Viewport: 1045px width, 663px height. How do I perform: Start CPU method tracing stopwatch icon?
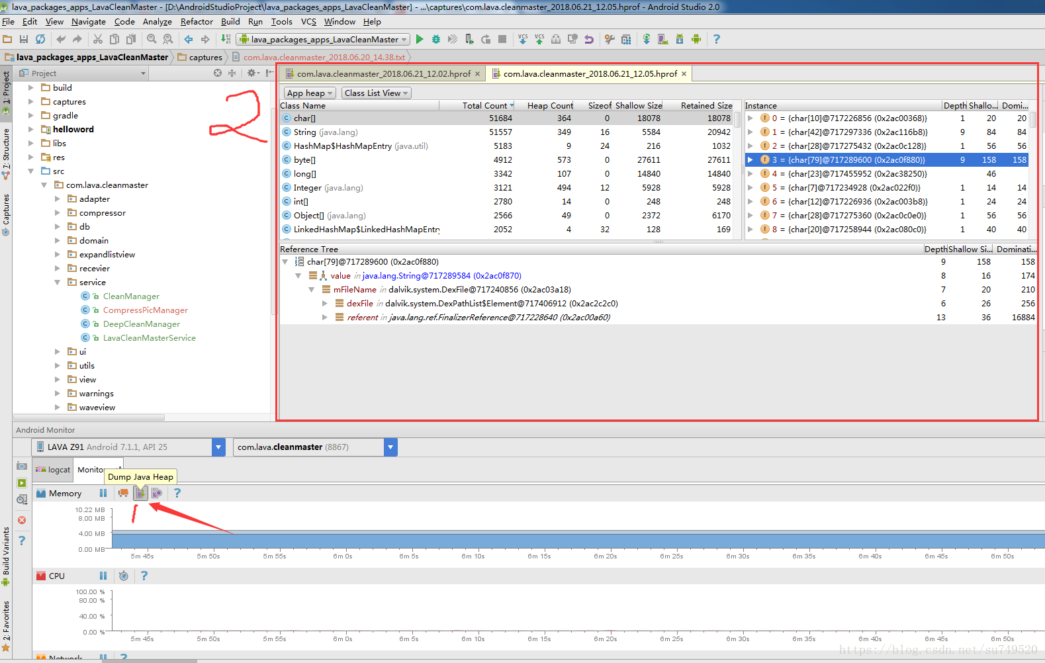[124, 576]
